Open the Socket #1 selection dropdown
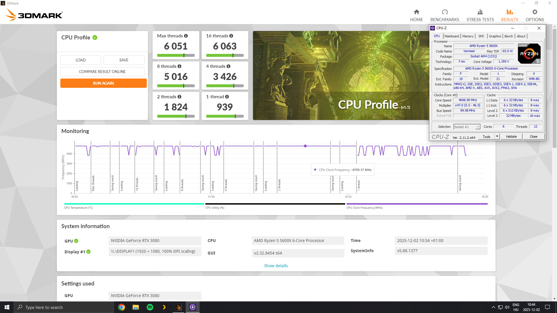The image size is (557, 313). tap(478, 127)
